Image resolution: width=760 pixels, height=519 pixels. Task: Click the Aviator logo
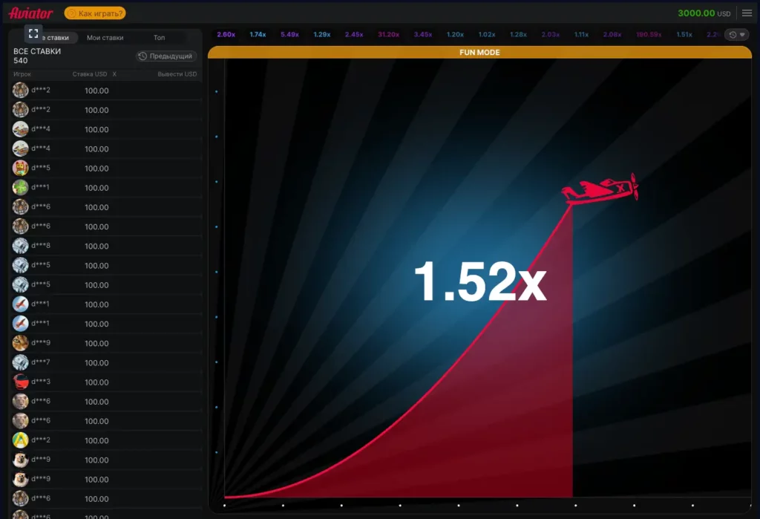[30, 13]
